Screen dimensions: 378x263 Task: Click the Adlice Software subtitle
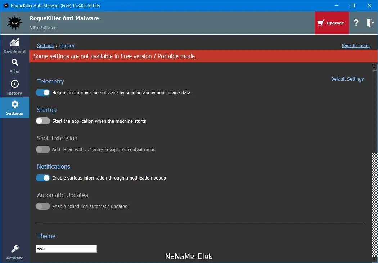tap(43, 28)
